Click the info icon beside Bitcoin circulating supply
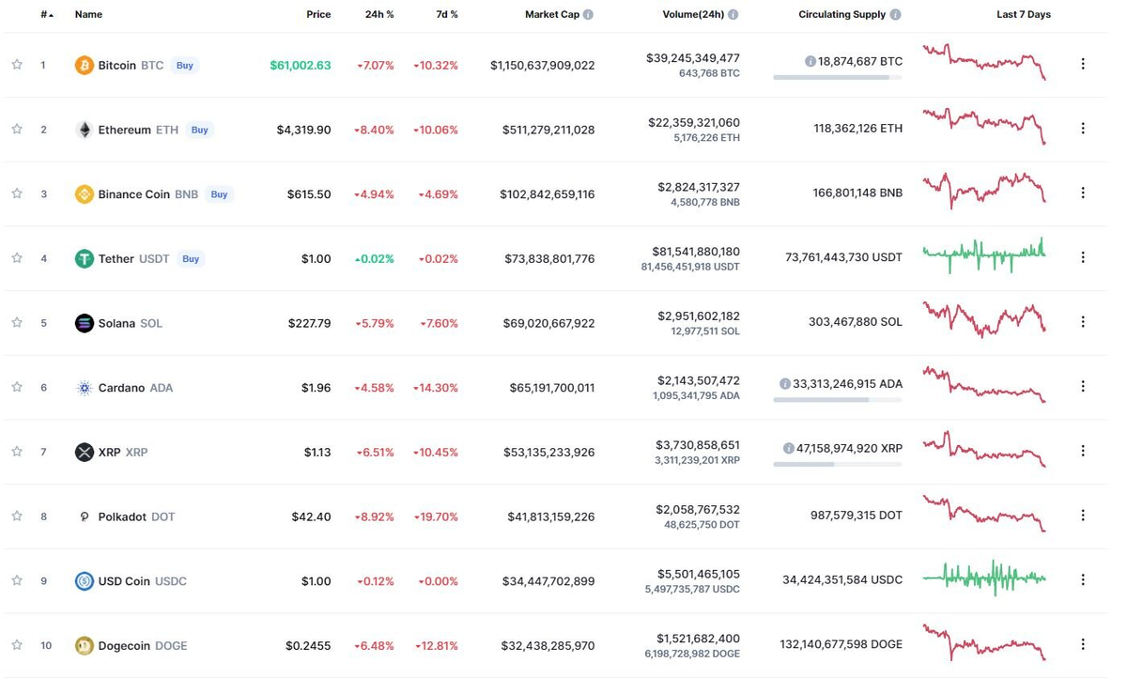Image resolution: width=1127 pixels, height=678 pixels. [810, 60]
